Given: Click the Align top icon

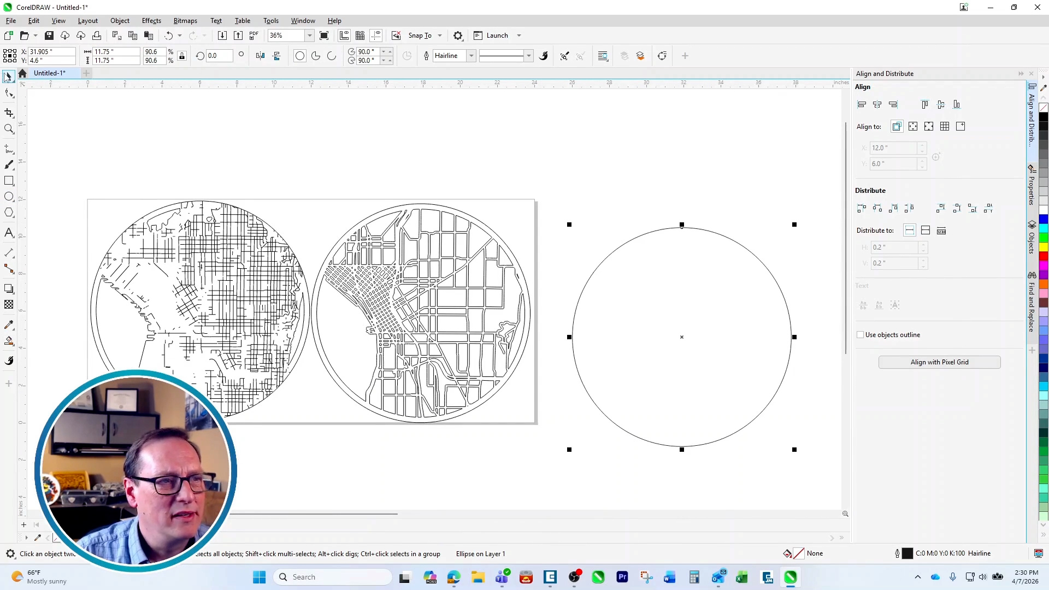Looking at the screenshot, I should coord(925,104).
